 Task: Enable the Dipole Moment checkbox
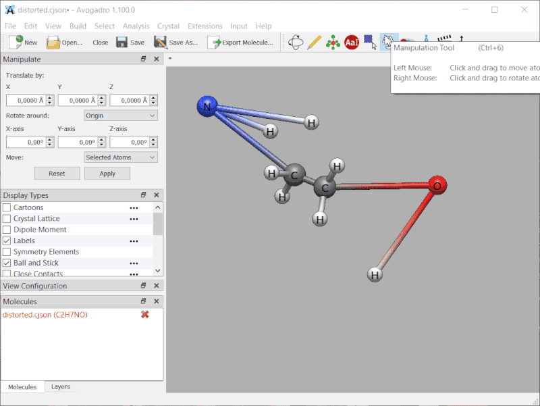(7, 230)
